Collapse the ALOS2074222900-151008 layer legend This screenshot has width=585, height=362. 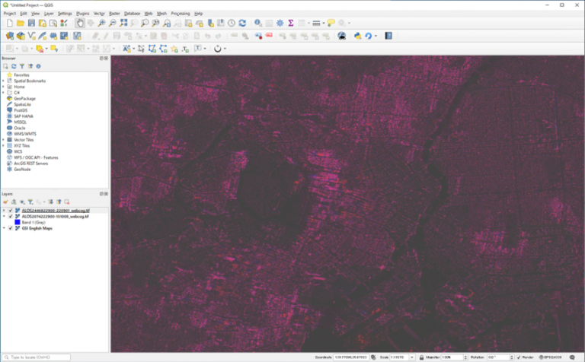click(x=4, y=217)
